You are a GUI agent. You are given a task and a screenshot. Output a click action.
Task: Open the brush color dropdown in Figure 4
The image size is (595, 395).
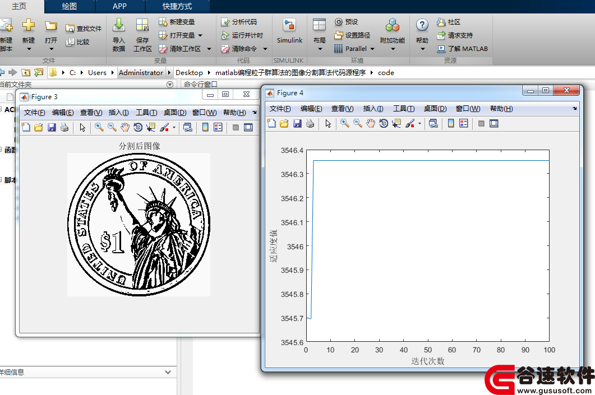pos(419,124)
